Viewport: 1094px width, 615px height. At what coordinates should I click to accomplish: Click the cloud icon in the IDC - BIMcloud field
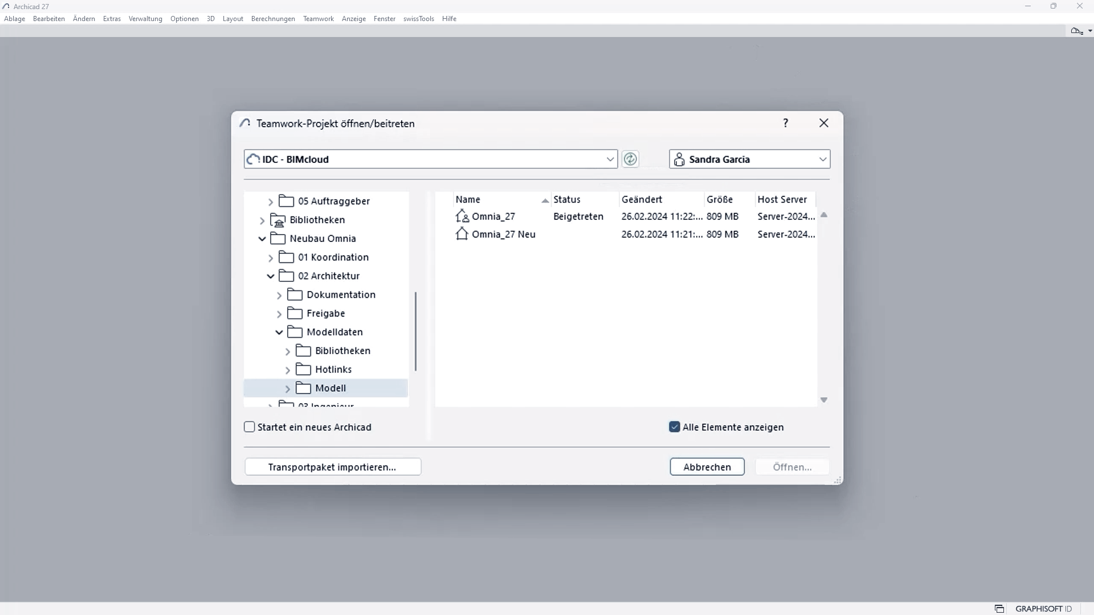tap(254, 159)
